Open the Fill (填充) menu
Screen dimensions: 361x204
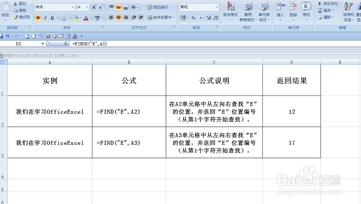pos(326,10)
